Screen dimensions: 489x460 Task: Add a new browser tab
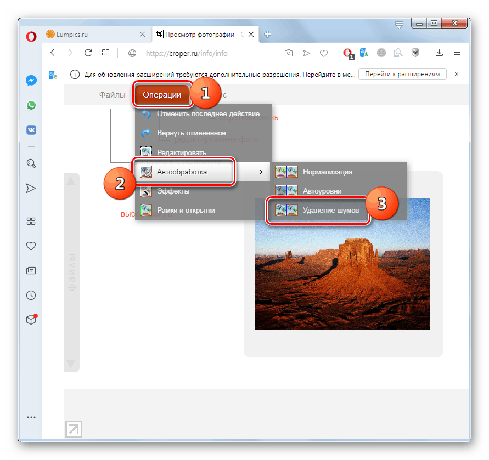click(x=268, y=35)
